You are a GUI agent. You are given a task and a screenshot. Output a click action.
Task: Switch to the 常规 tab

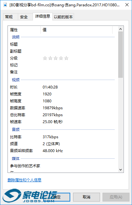point(10,17)
